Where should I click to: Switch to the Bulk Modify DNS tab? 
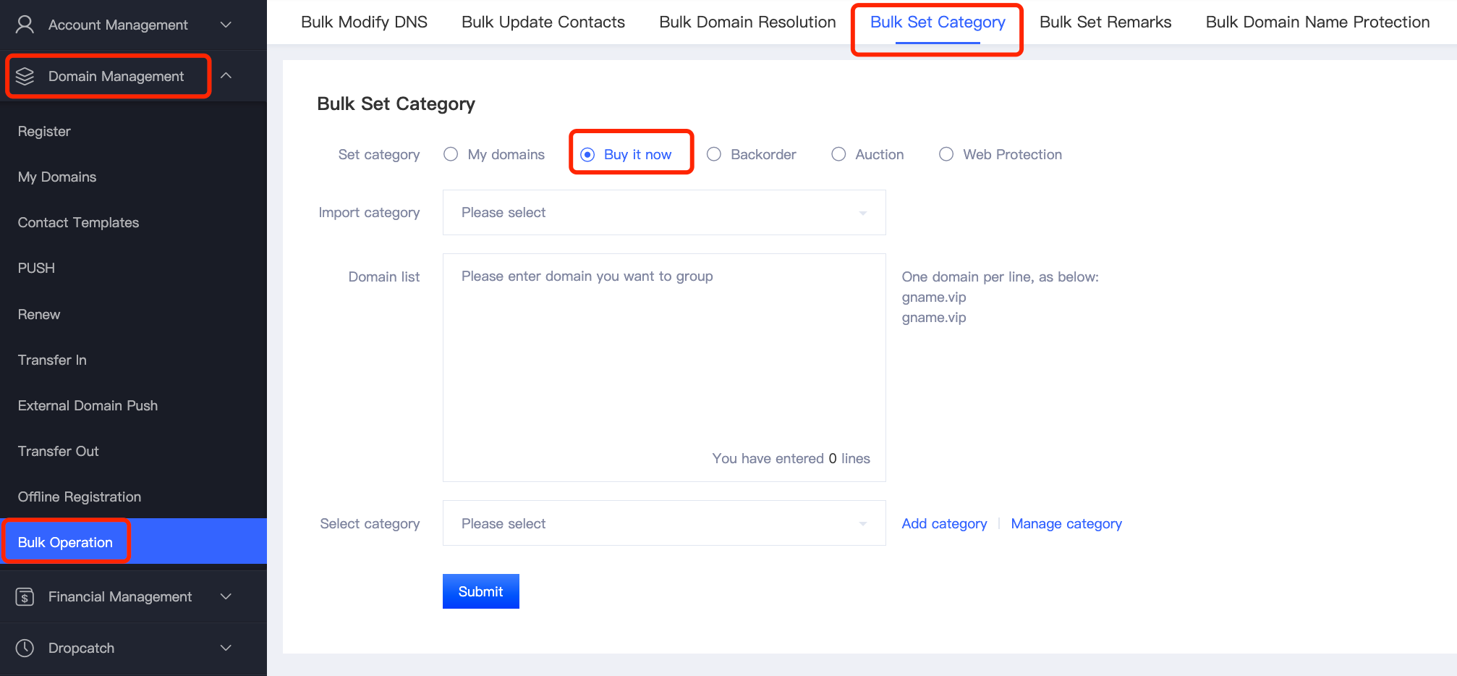[x=364, y=22]
